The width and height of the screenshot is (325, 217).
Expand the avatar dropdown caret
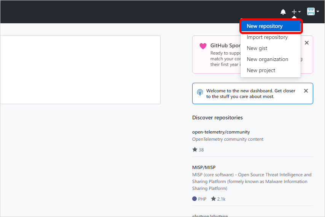(x=318, y=11)
